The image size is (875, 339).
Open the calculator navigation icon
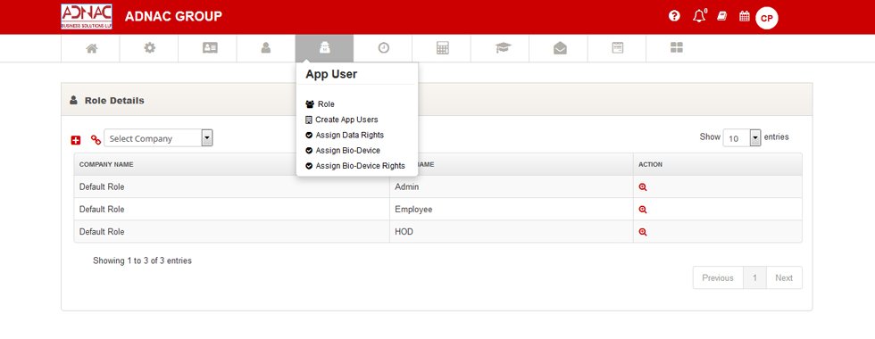(443, 48)
